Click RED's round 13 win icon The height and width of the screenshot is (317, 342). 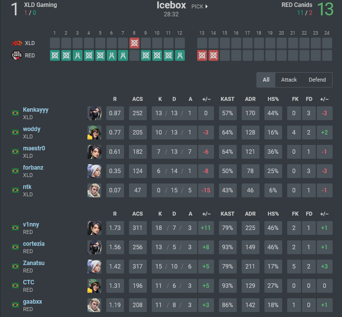tap(202, 55)
